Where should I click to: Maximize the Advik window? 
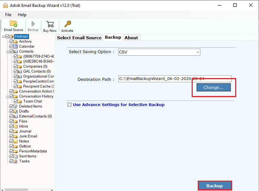(x=235, y=5)
